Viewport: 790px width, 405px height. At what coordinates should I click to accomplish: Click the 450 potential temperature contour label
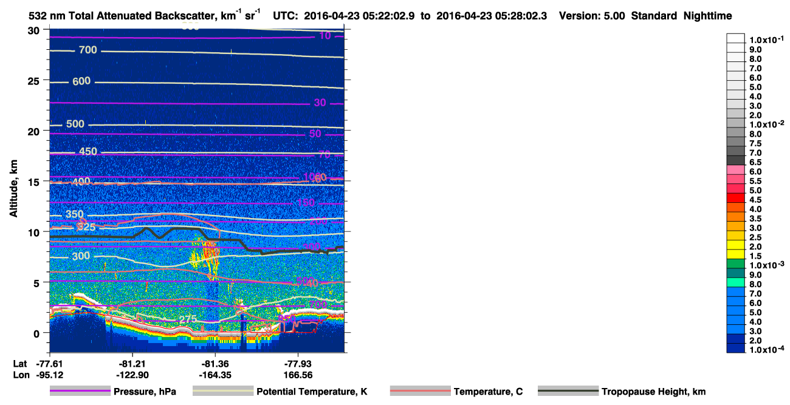tap(88, 151)
